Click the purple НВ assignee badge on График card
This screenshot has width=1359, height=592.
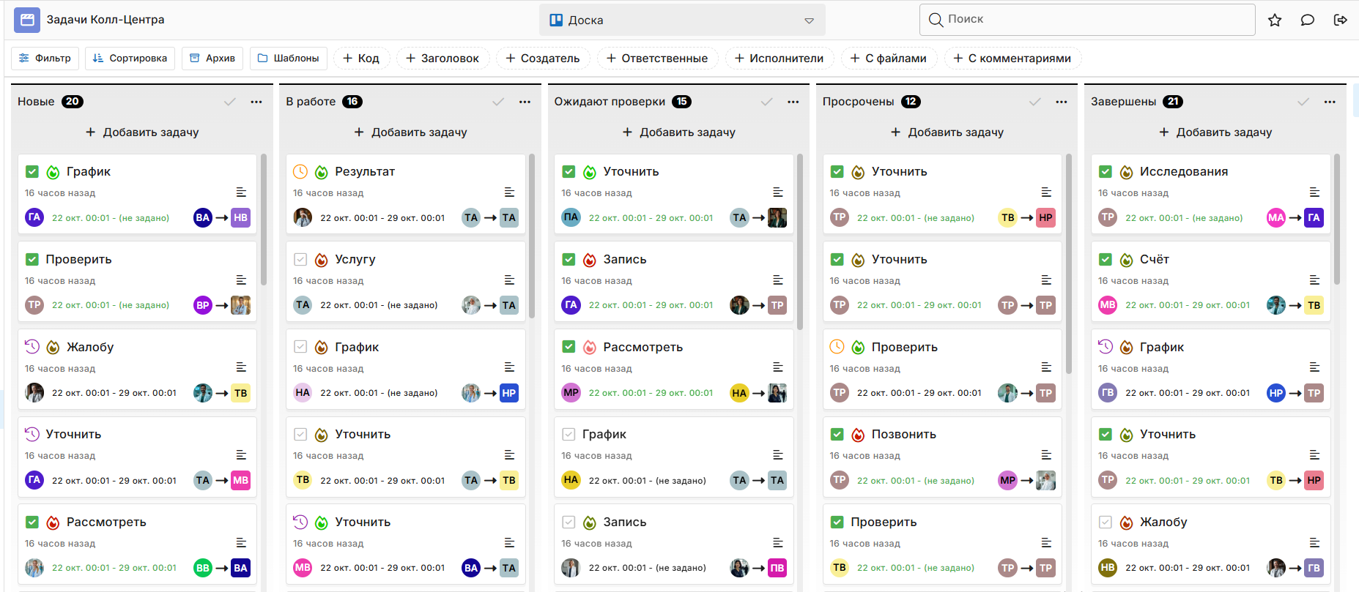tap(240, 217)
